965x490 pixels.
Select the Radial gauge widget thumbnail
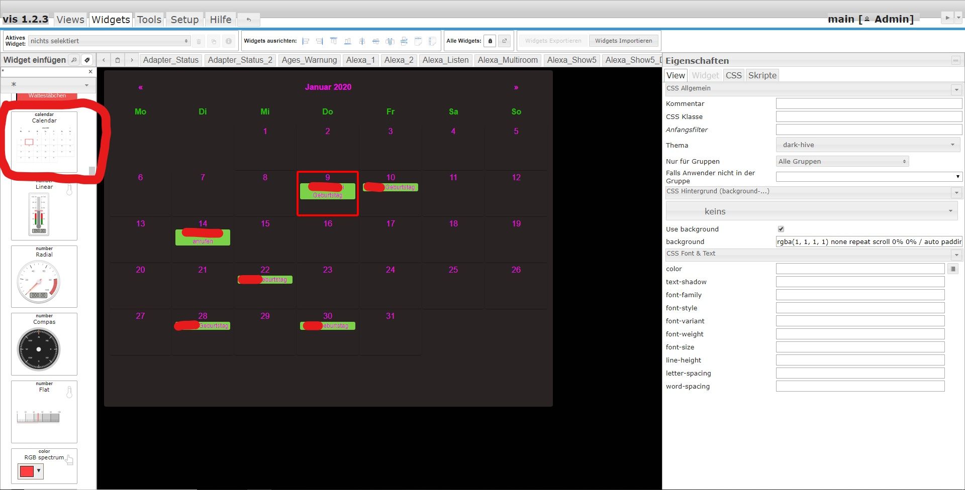pos(44,276)
